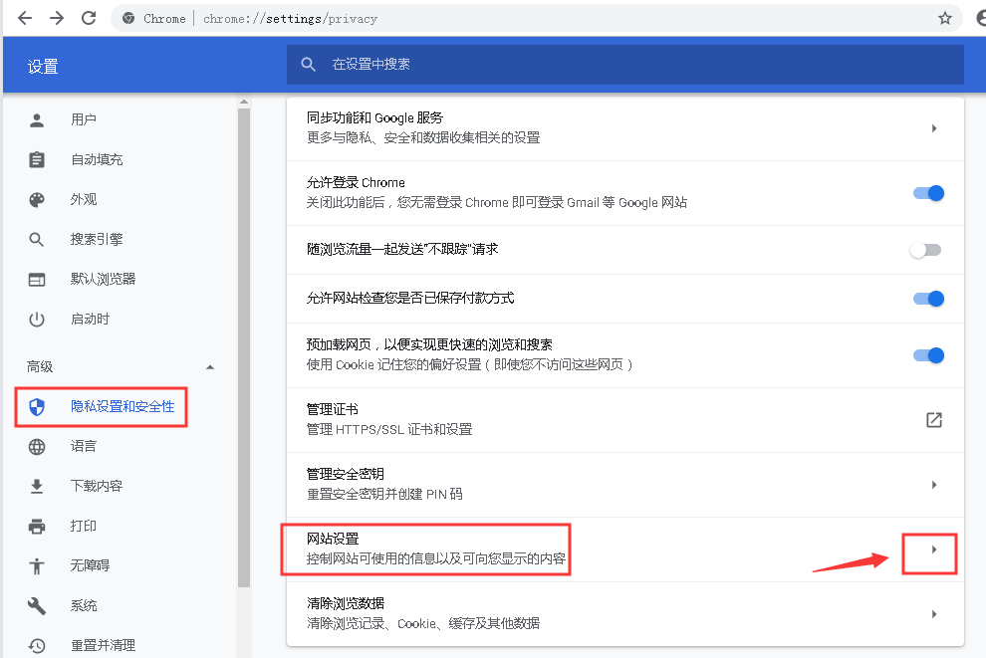Click the browser back arrow
The height and width of the screenshot is (658, 986).
coord(25,18)
